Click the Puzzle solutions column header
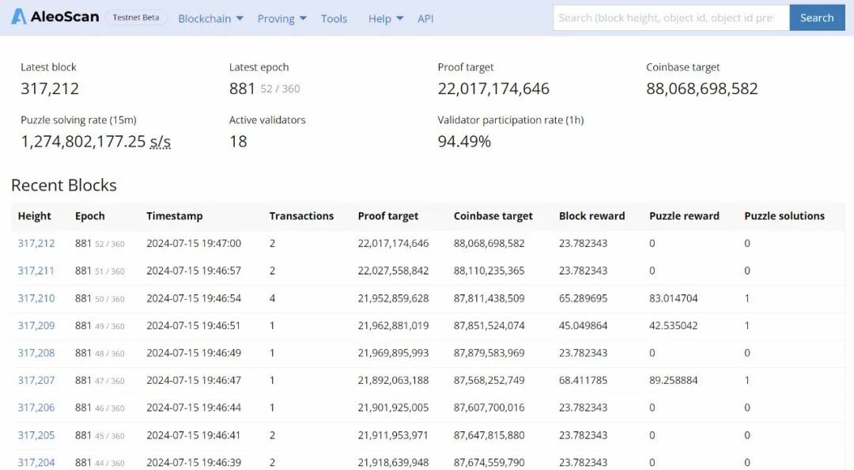854x470 pixels. (784, 216)
